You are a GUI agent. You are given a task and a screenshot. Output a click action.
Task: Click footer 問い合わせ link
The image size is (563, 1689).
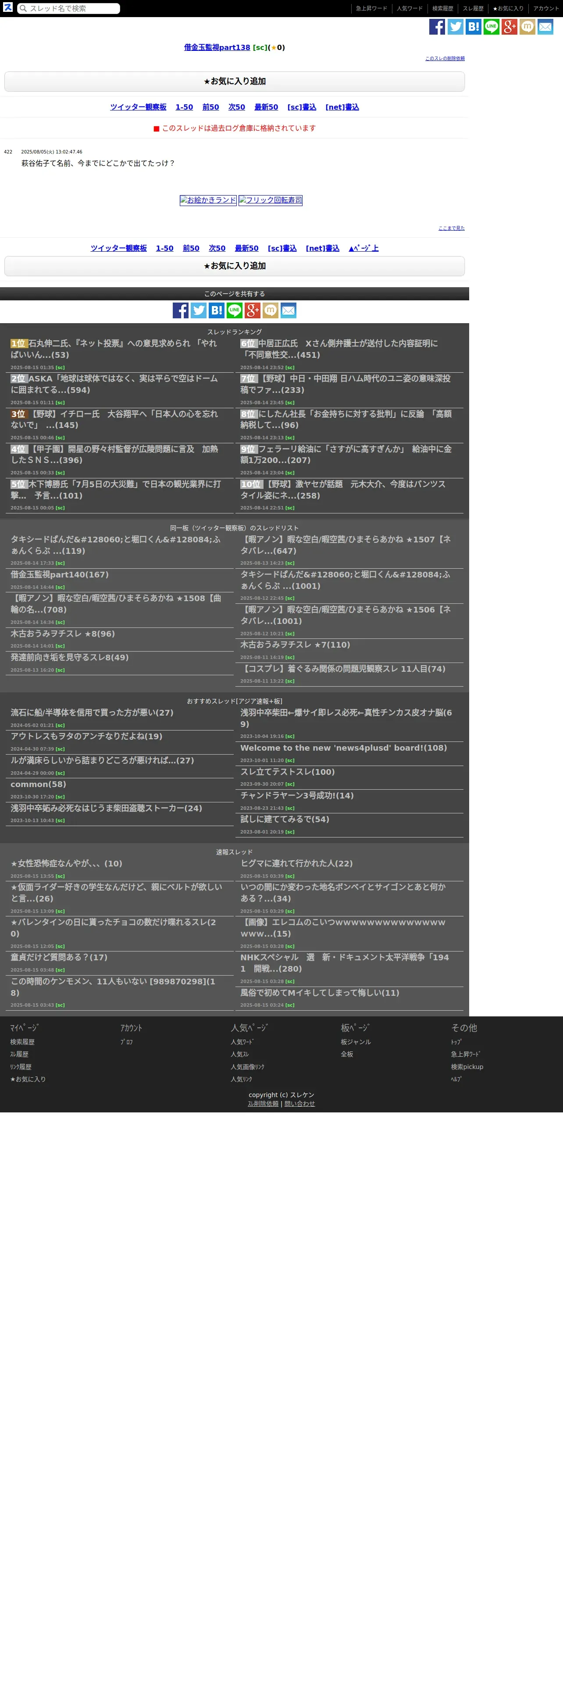coord(299,1104)
